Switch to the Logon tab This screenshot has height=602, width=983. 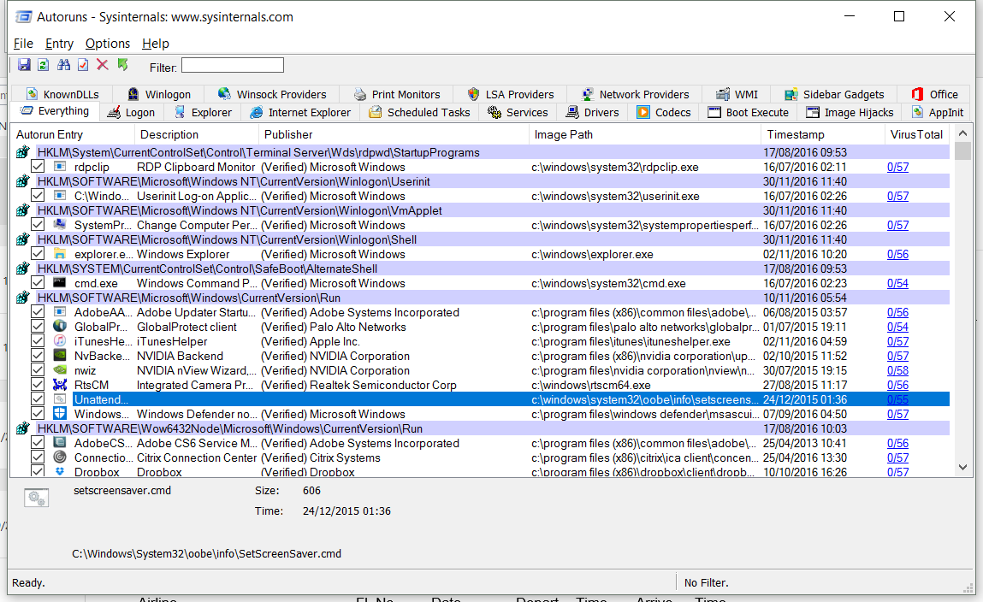point(130,112)
